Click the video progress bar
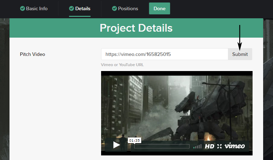The width and height of the screenshot is (273, 160). pos(162,146)
